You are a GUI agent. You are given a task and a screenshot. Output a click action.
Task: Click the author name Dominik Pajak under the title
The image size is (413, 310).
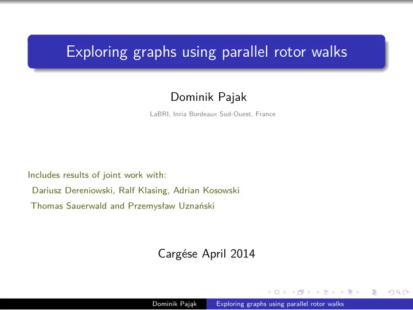(x=209, y=97)
